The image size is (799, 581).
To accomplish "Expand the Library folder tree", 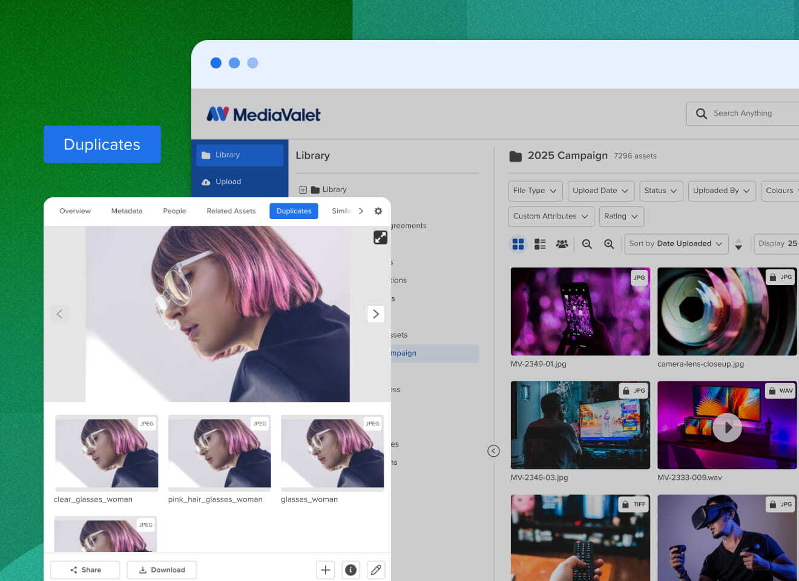I will [303, 189].
